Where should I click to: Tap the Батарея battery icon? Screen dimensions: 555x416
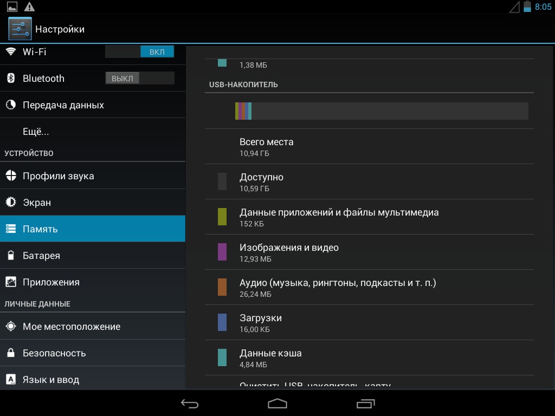coord(10,256)
